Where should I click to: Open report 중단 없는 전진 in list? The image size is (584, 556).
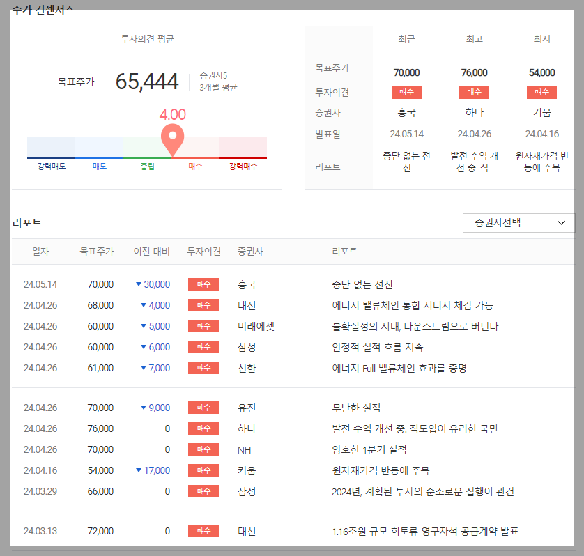click(x=362, y=284)
